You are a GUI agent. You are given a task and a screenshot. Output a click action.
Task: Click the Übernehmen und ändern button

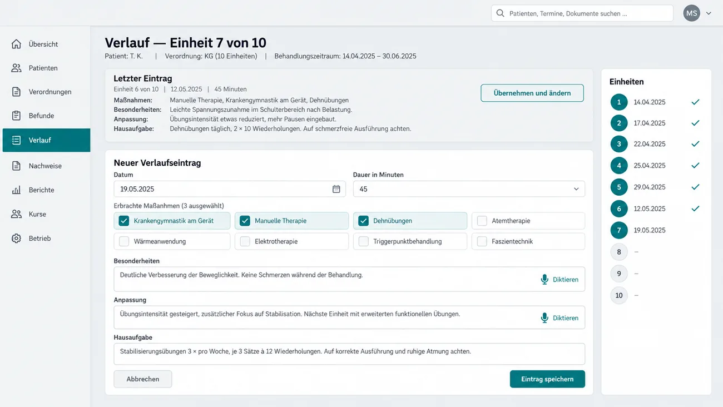pos(532,93)
